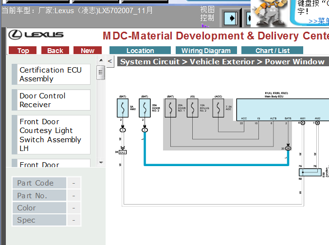This screenshot has height=245, width=329.
Task: Click the parts list scroll up arrow
Action: (x=101, y=60)
